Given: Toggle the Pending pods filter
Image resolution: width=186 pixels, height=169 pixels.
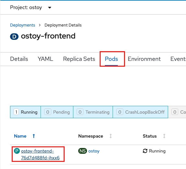Looking at the screenshot, I should point(57,112).
